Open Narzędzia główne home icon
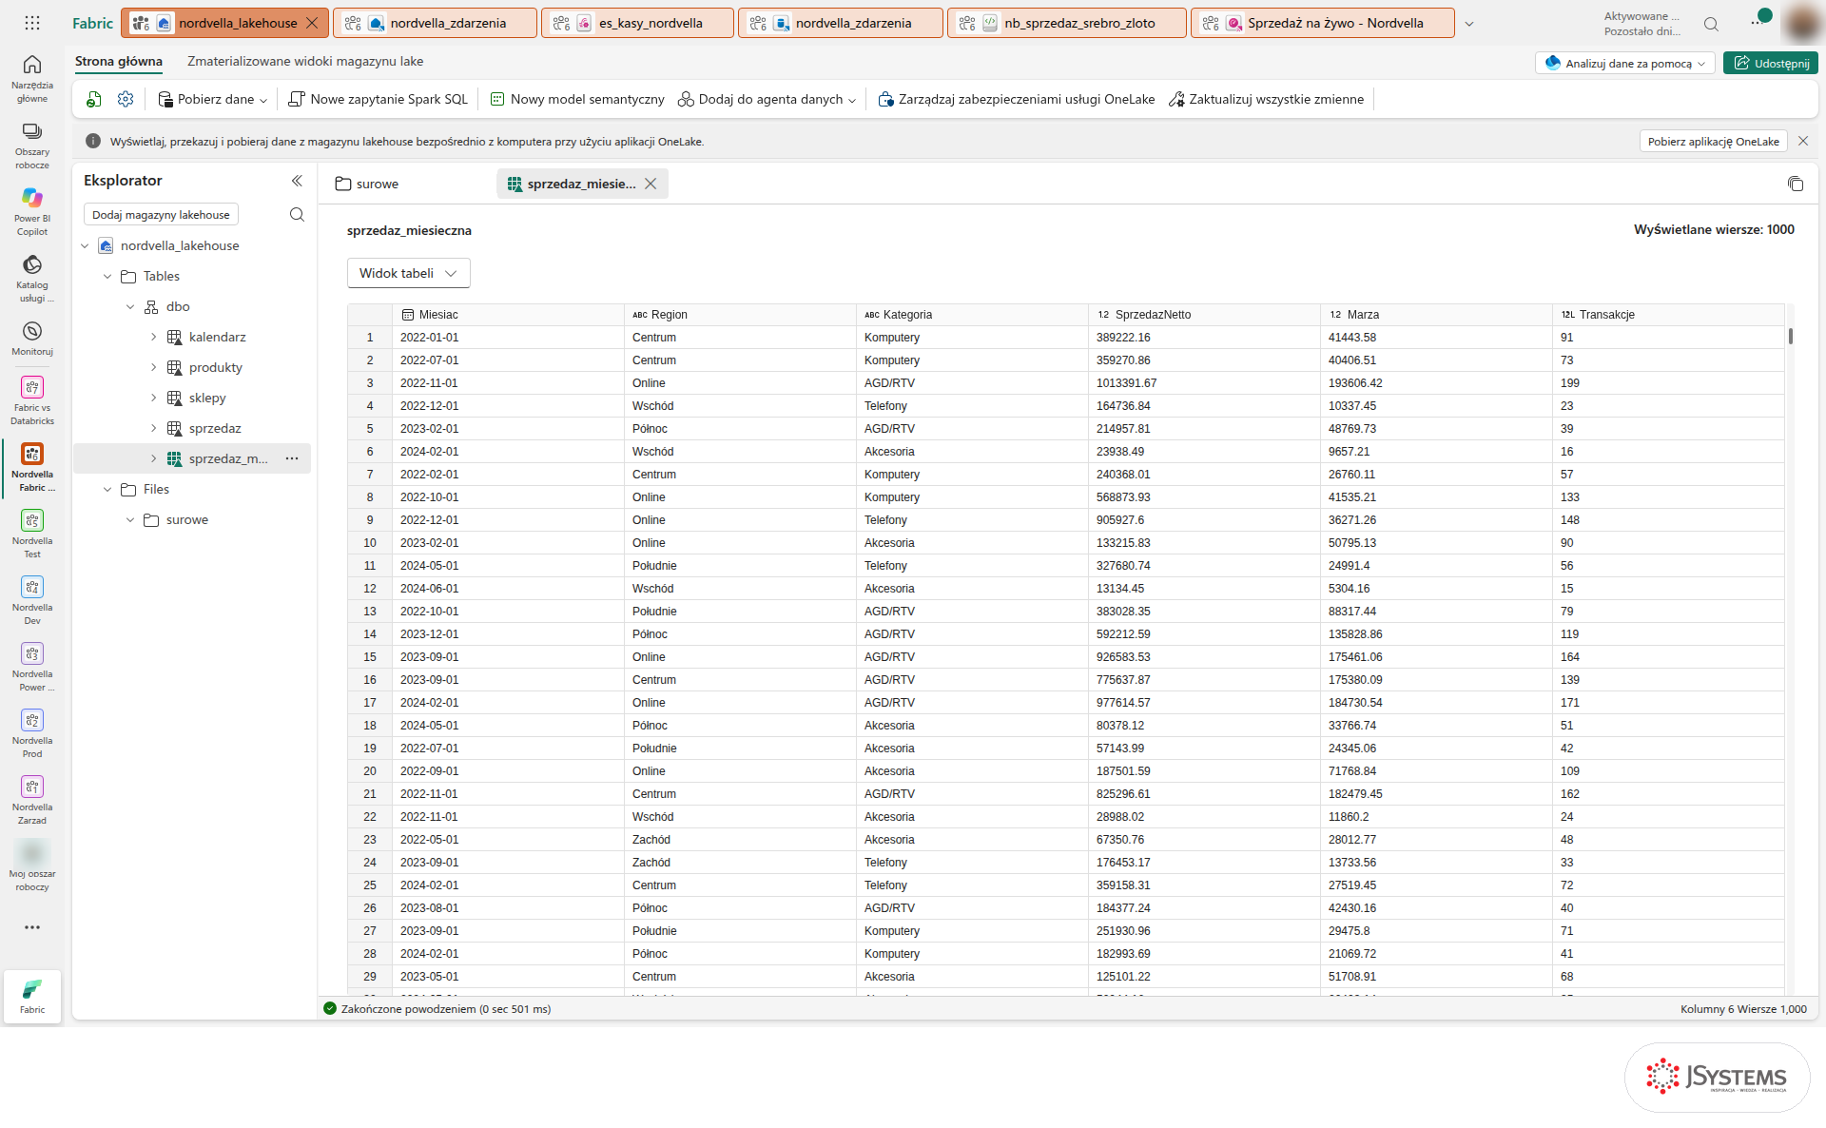The height and width of the screenshot is (1128, 1826). tap(32, 77)
